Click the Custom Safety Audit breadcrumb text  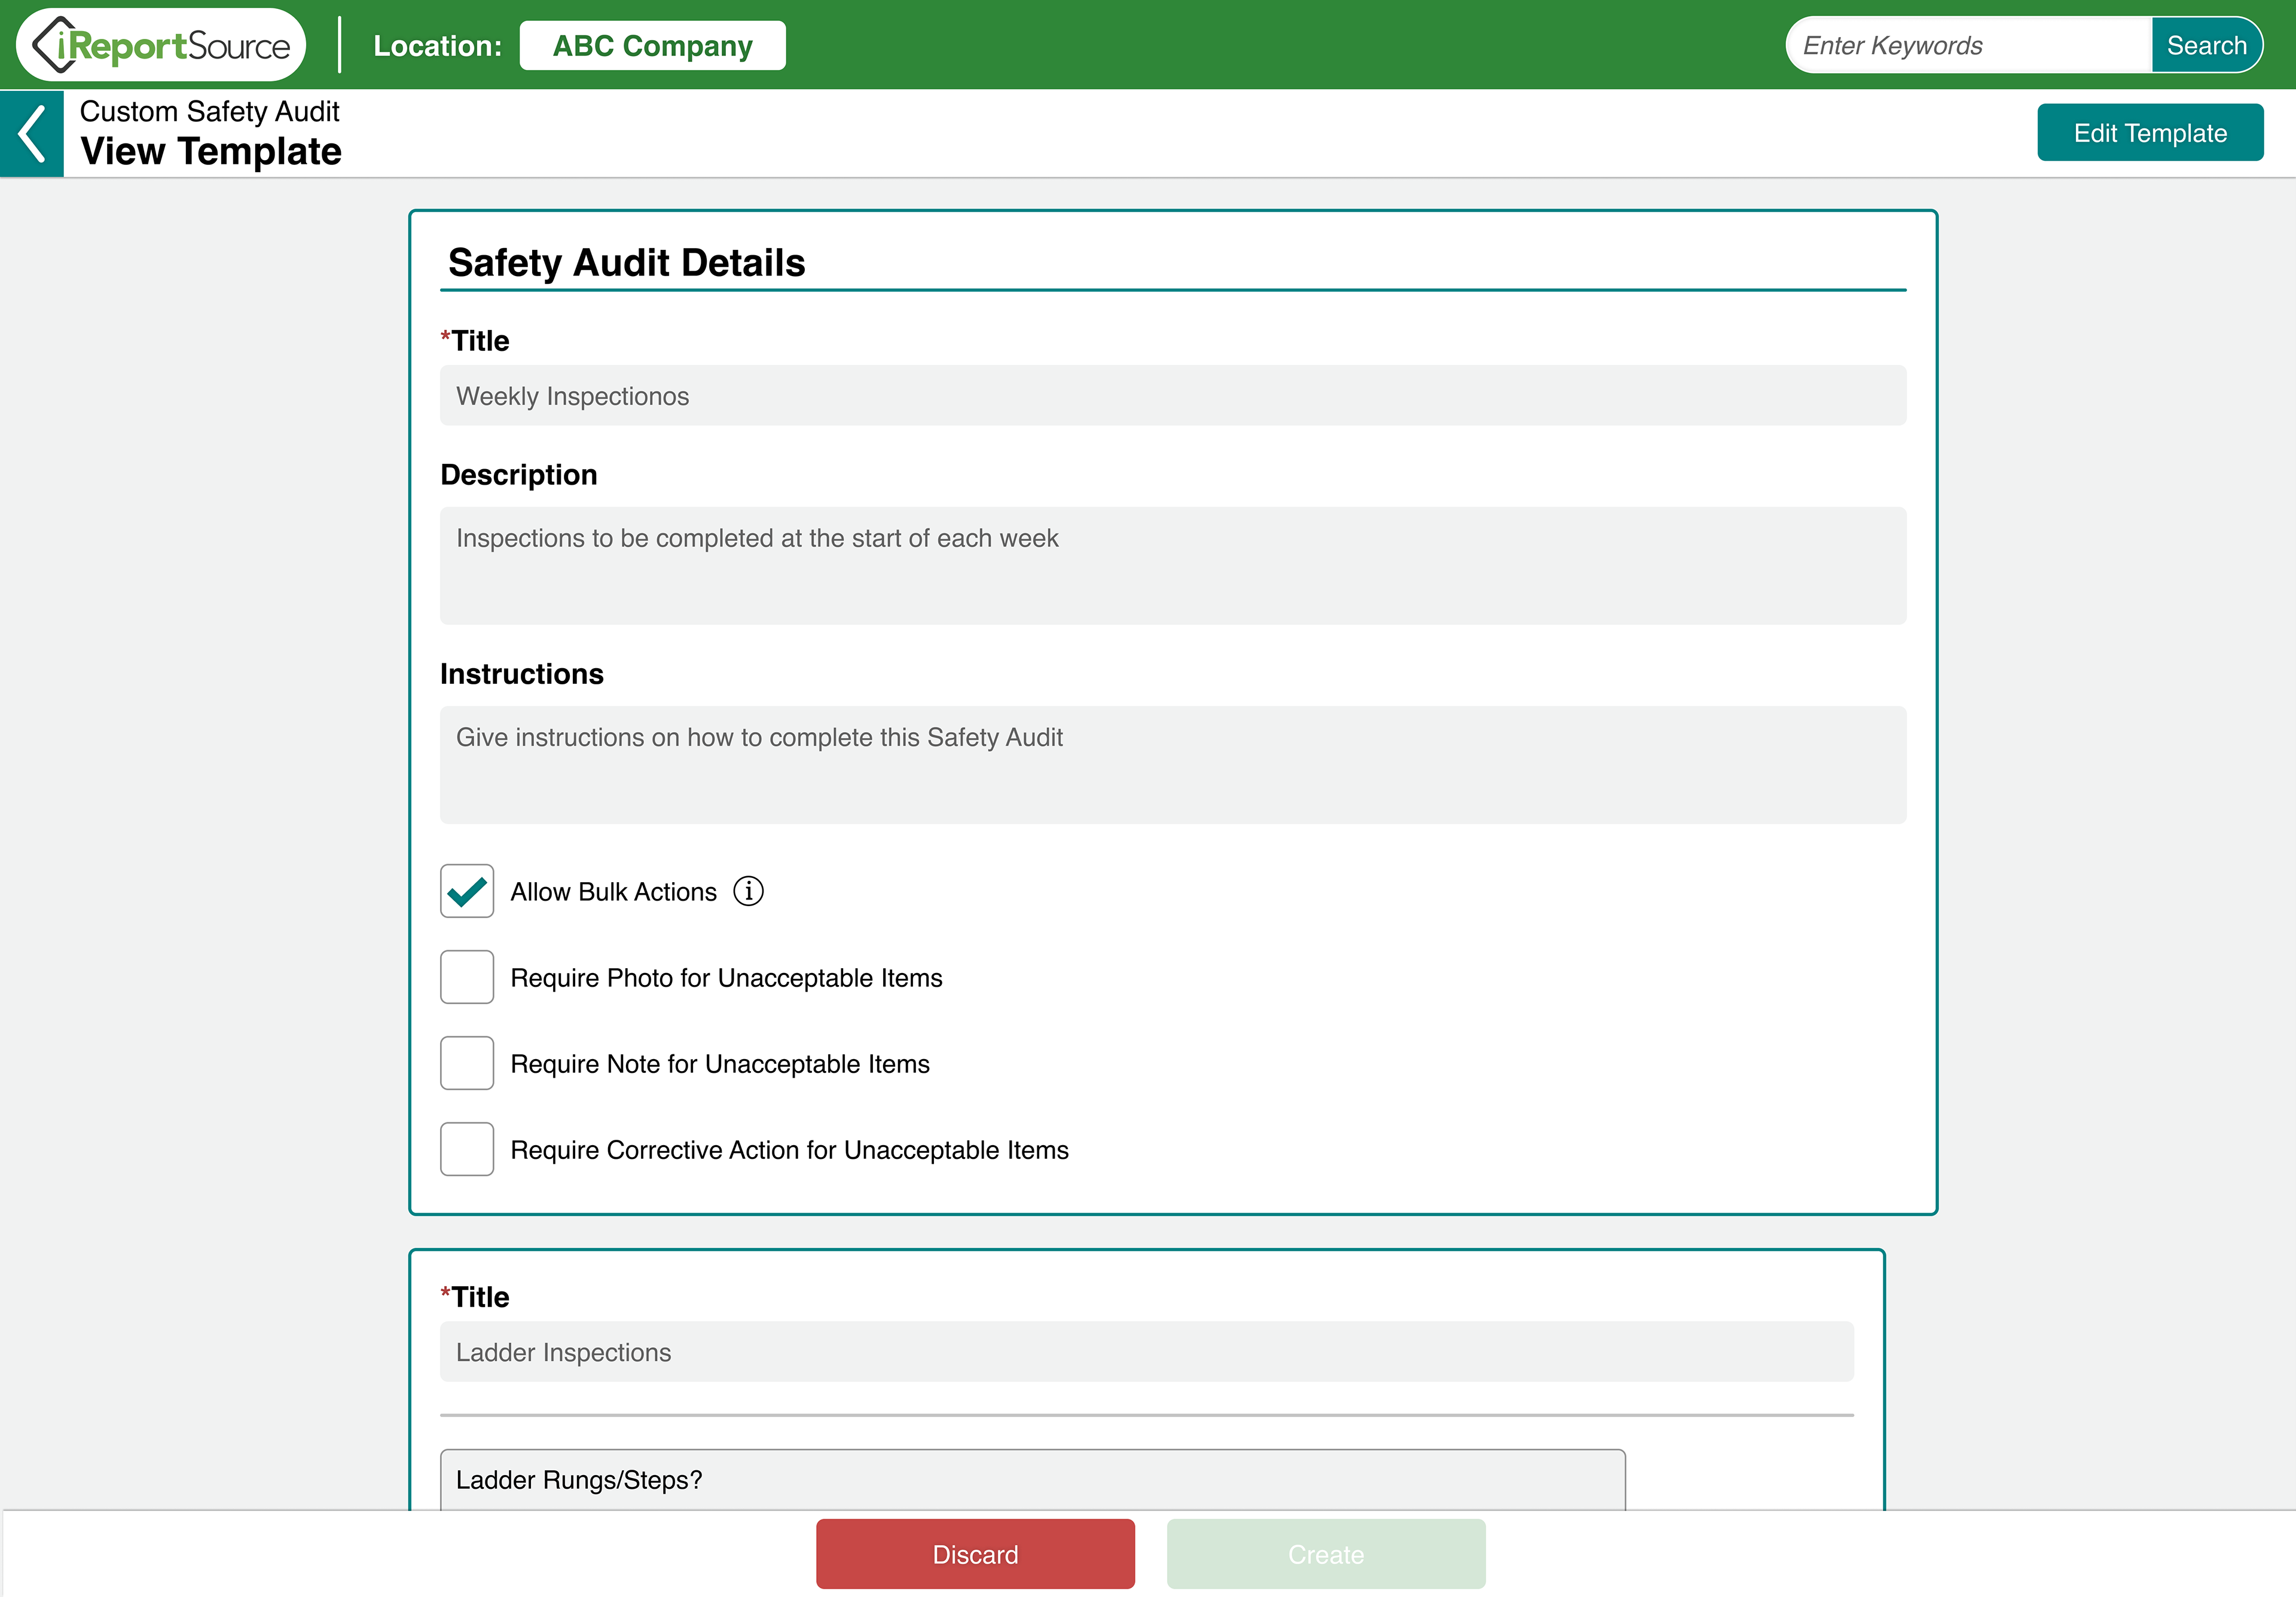pyautogui.click(x=209, y=111)
